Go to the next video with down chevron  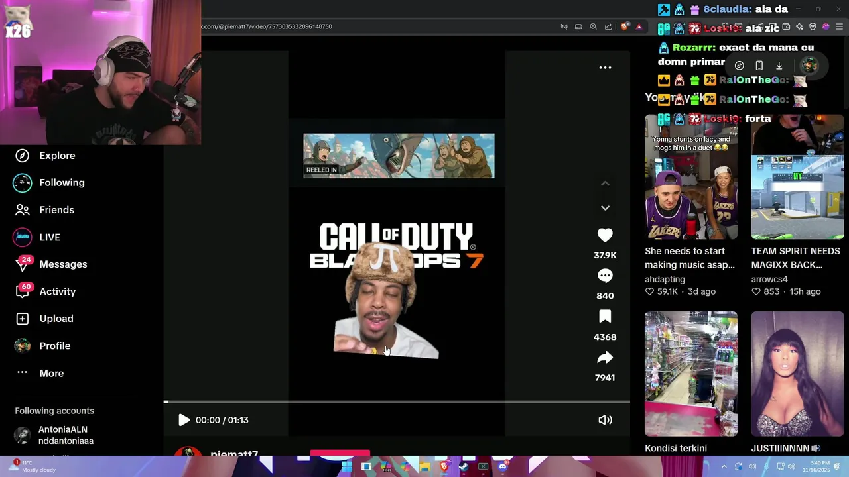click(605, 208)
